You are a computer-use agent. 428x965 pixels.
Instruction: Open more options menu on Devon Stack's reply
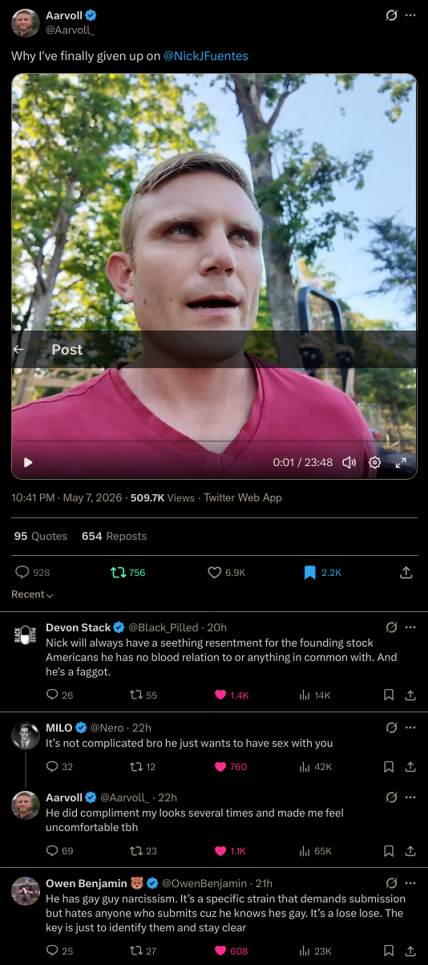pyautogui.click(x=410, y=626)
